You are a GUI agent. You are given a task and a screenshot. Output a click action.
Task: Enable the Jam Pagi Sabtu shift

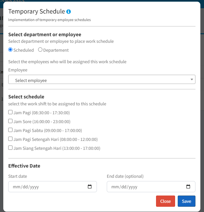11,130
